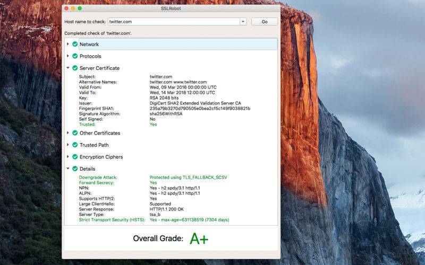Minimize the SSLRobot window with yellow button
The image size is (425, 265).
73,8
